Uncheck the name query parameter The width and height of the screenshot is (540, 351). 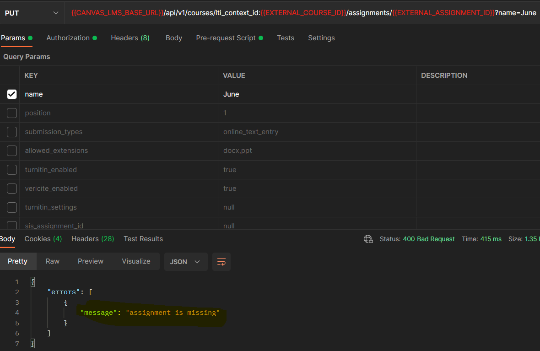pyautogui.click(x=11, y=94)
